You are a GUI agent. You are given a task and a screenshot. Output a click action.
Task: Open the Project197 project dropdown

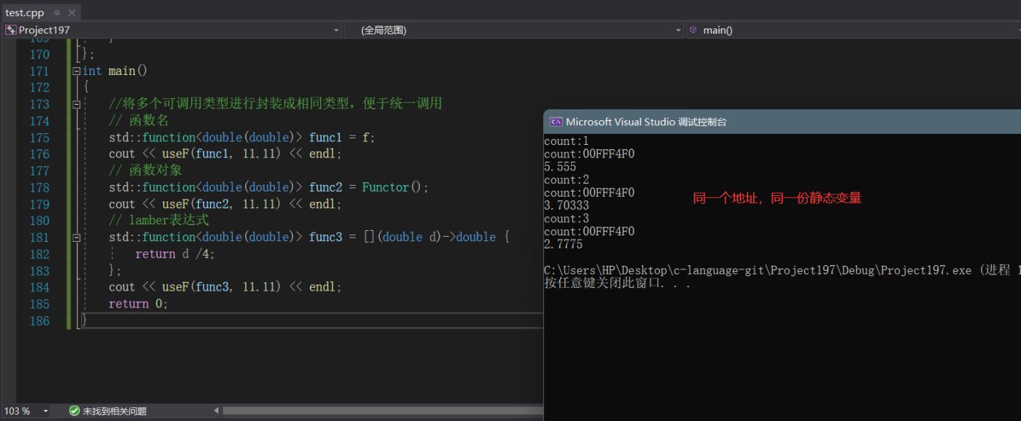point(336,31)
